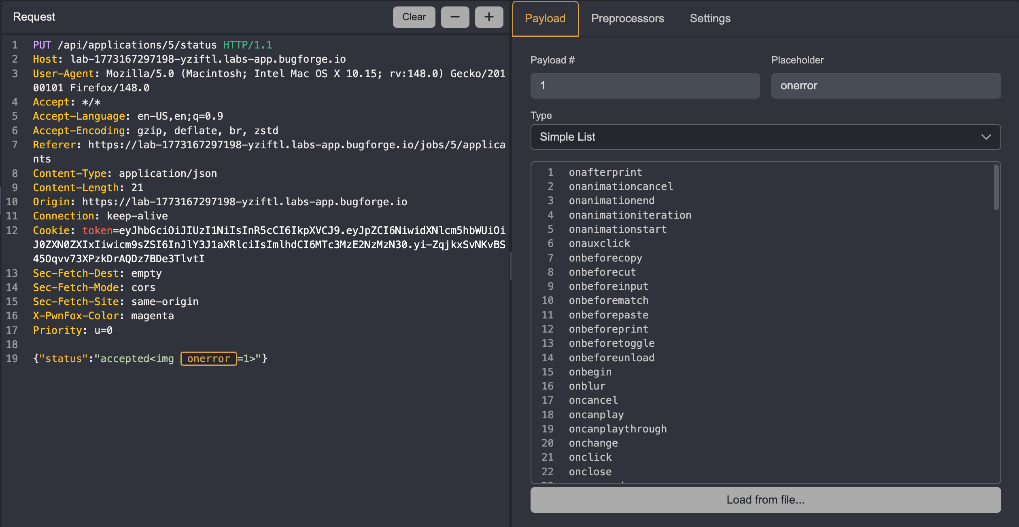
Task: Click the onbeforeunload payload entry
Action: point(611,358)
